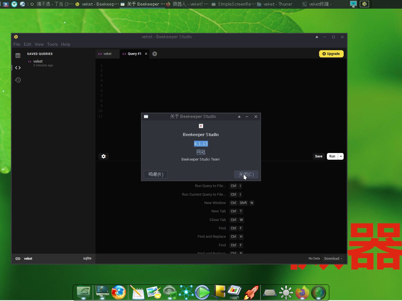Screen dimensions: 402x301
Task: Open the blue atom dock icon
Action: pyautogui.click(x=186, y=292)
